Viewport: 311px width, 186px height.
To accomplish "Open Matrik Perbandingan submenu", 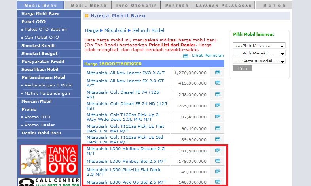I will (x=47, y=94).
